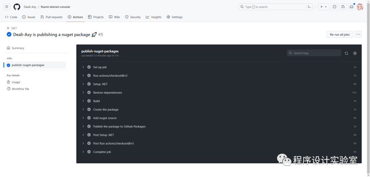The width and height of the screenshot is (370, 177).
Task: Click the publish-nuget-packages log header title
Action: coord(100,51)
